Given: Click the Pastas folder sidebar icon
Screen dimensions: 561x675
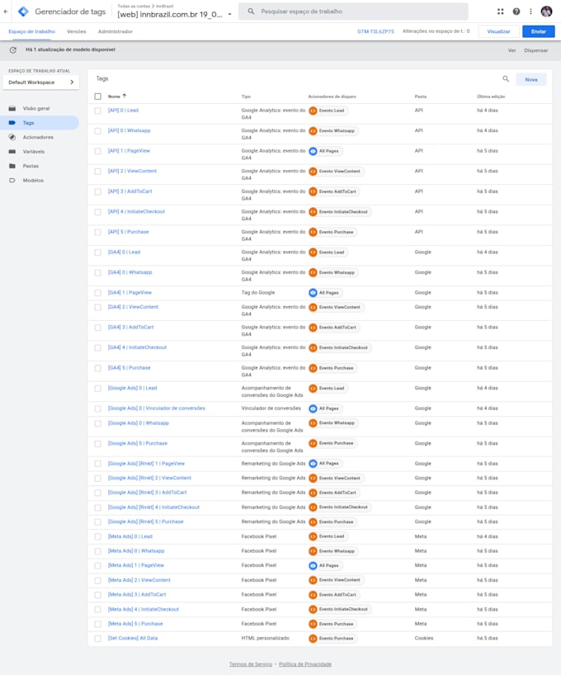Looking at the screenshot, I should point(12,166).
